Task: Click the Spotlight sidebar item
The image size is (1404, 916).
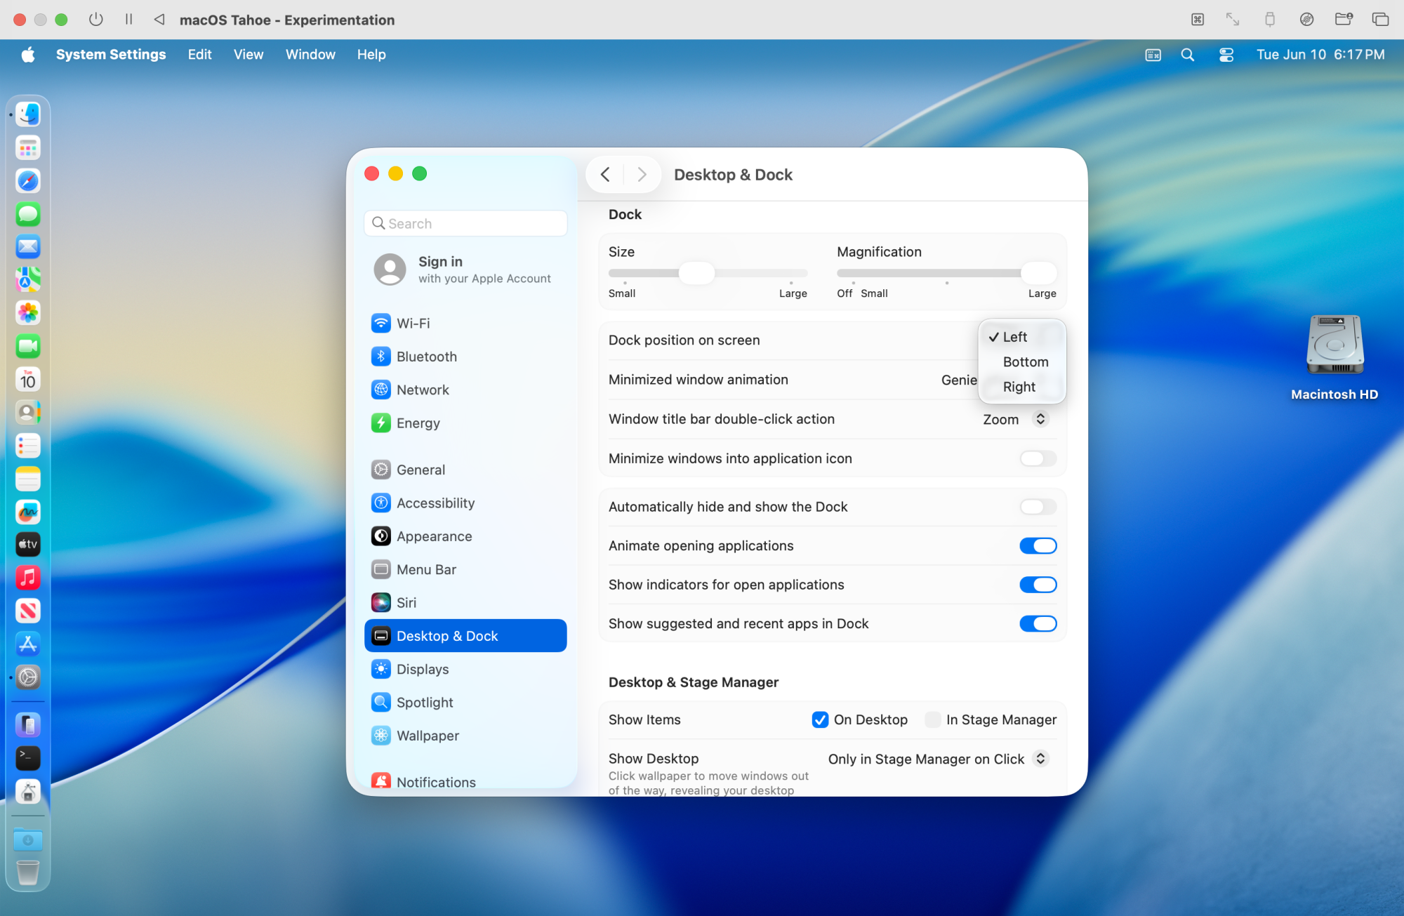Action: [x=424, y=702]
